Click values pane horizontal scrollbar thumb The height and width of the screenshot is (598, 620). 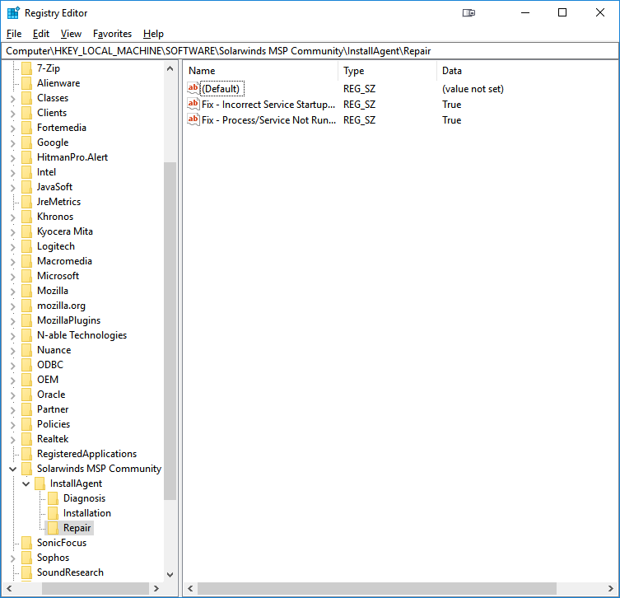(x=377, y=588)
